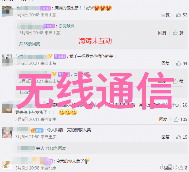Reply to the 我手一杯品尝你橙色的美 comment
This screenshot has height=172, width=189.
coord(165,63)
